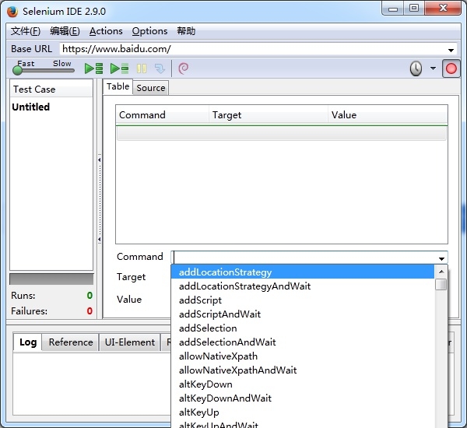The image size is (467, 428).
Task: Click the Command column header
Action: click(x=163, y=115)
